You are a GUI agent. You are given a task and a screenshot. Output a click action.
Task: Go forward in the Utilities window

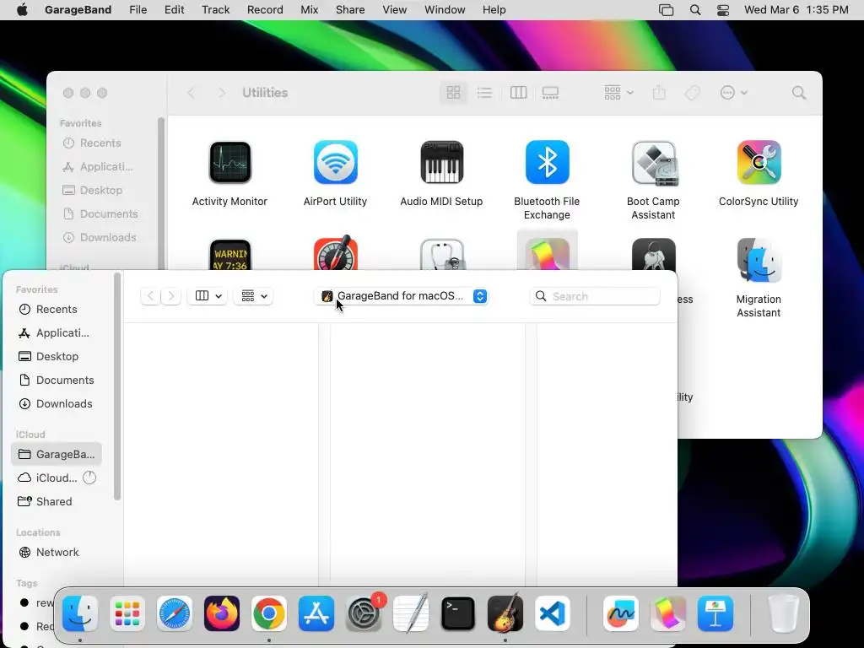pyautogui.click(x=222, y=93)
